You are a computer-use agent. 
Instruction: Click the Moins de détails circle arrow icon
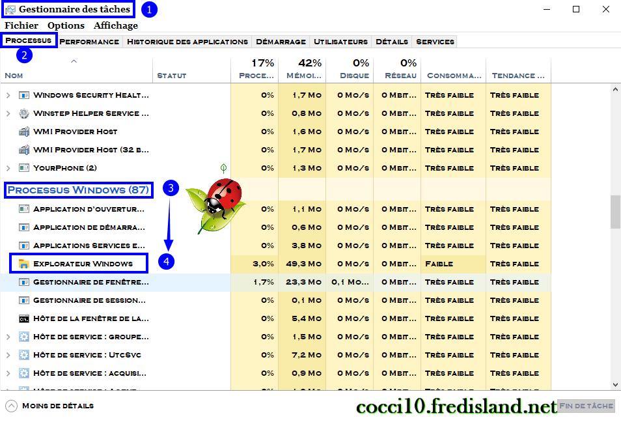coord(12,406)
